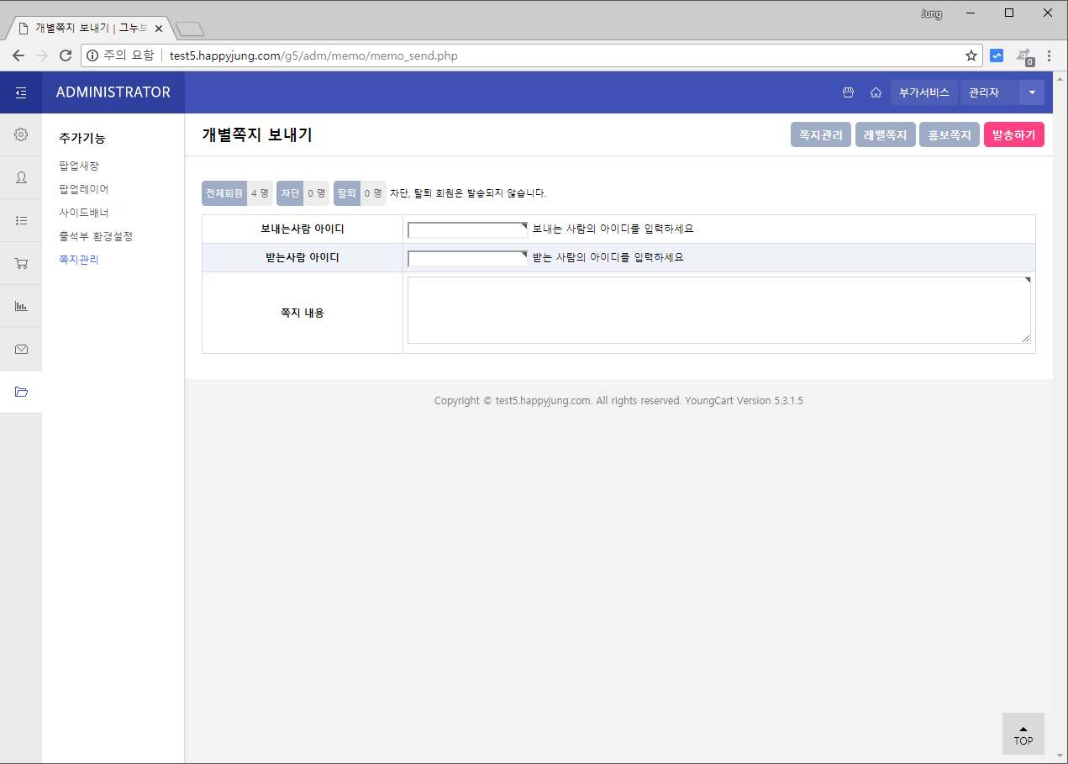The image size is (1068, 764).
Task: Open the settings gear icon in the sidebar
Action: 20,134
